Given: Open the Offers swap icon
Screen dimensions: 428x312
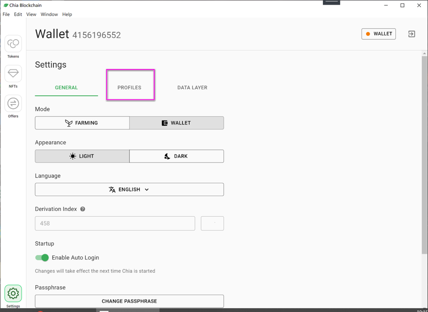Looking at the screenshot, I should coord(13,104).
